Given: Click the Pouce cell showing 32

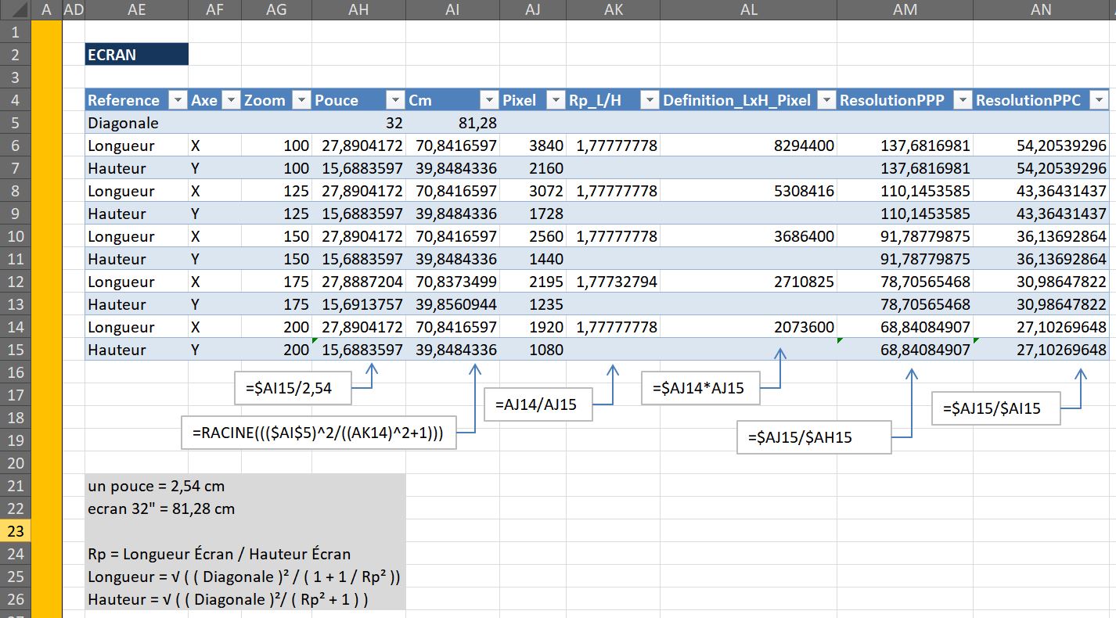Looking at the screenshot, I should 358,123.
